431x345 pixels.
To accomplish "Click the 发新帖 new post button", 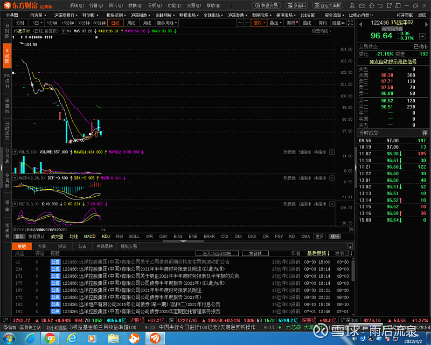I will (255, 253).
